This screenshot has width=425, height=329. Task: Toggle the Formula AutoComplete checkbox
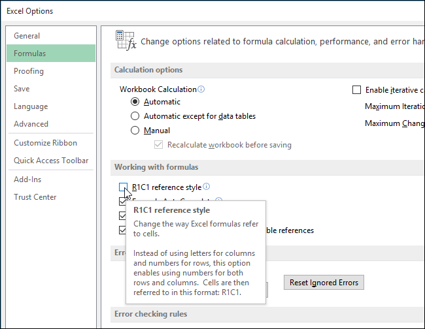tap(122, 201)
